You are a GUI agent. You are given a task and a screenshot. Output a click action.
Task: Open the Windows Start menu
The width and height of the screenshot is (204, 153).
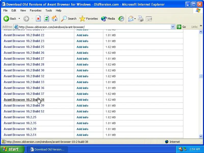click(12, 149)
